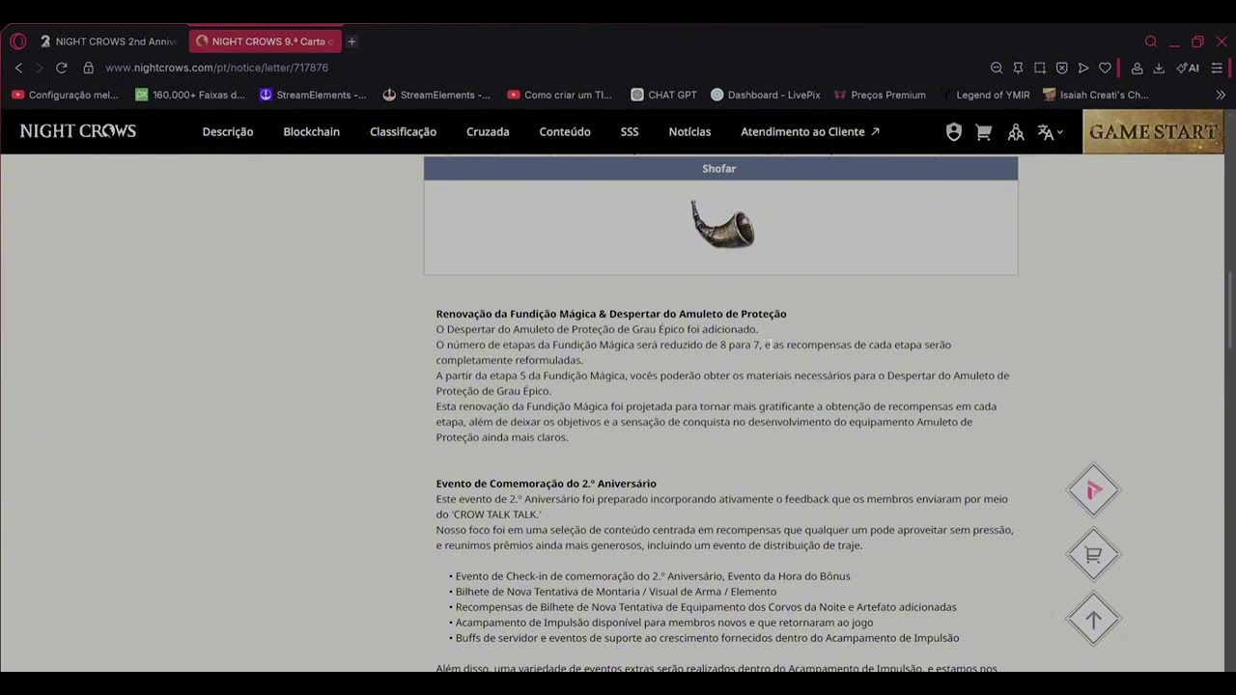Click the community people icon
The height and width of the screenshot is (695, 1236).
pos(1016,132)
